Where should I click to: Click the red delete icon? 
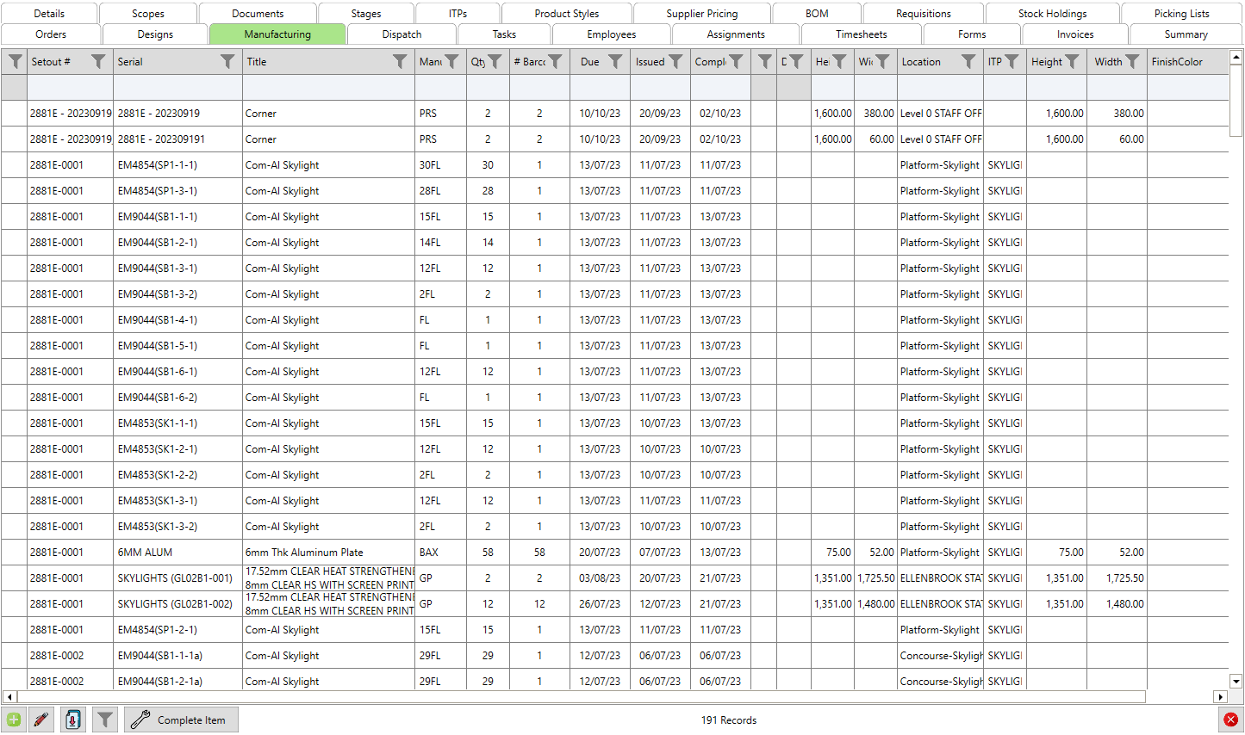[1230, 720]
